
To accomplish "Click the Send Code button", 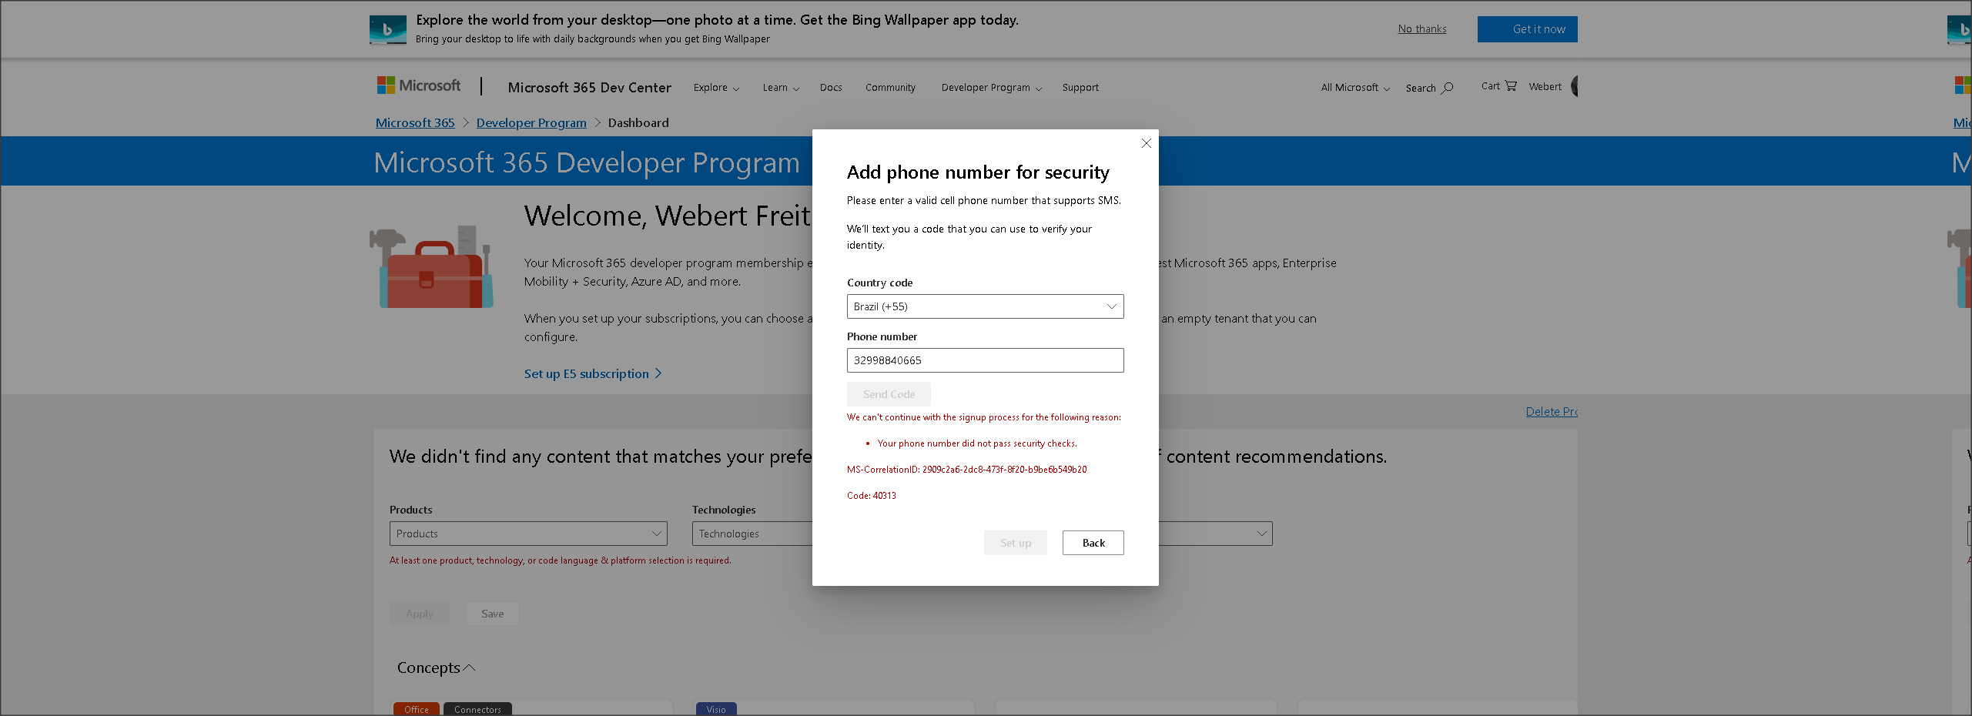I will (x=889, y=394).
